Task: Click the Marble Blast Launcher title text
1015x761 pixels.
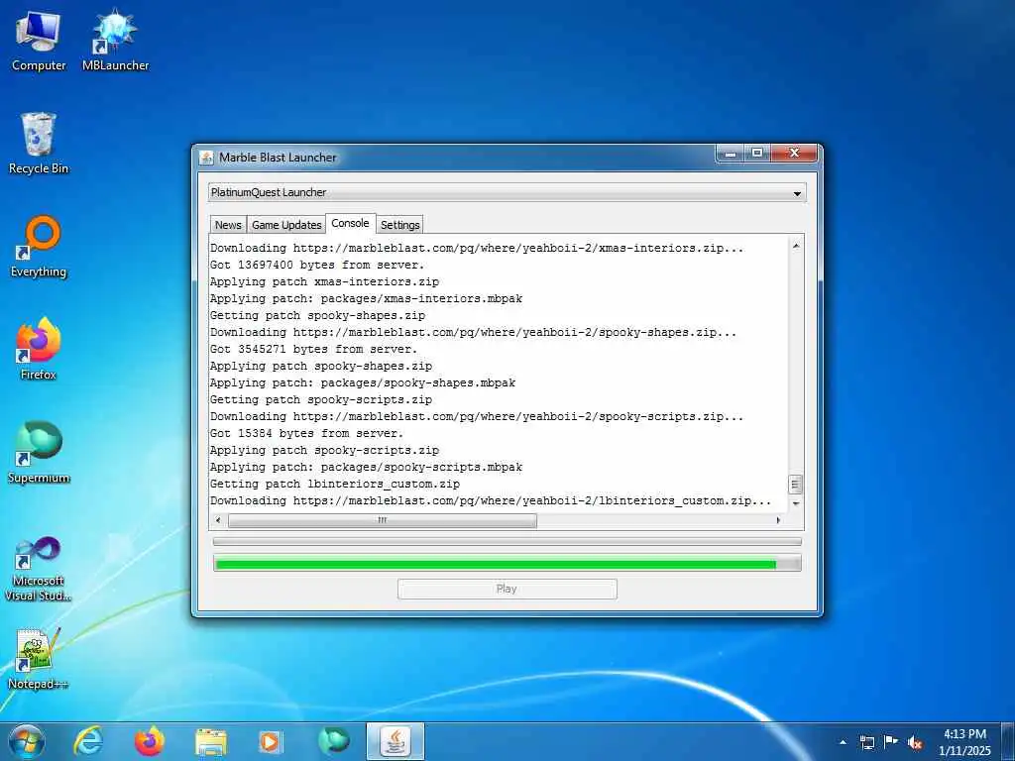Action: click(278, 158)
